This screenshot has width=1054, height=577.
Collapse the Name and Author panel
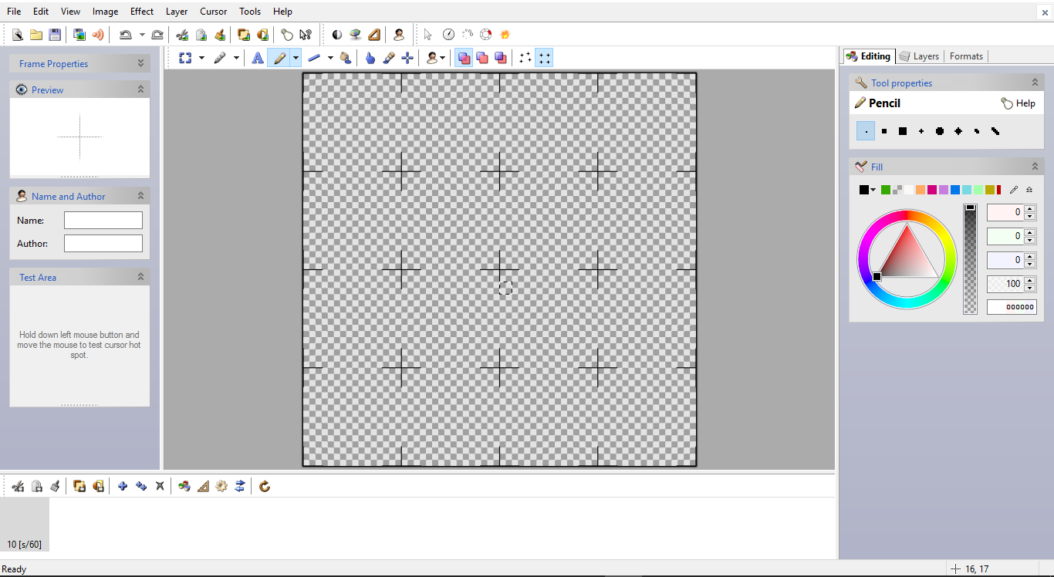click(140, 196)
